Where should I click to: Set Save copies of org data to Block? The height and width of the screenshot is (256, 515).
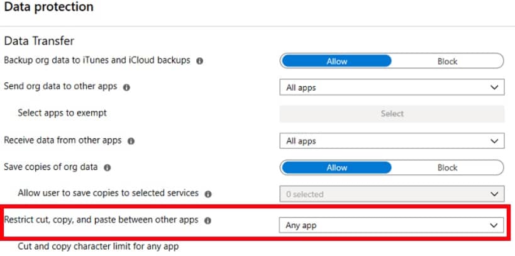[x=447, y=168]
